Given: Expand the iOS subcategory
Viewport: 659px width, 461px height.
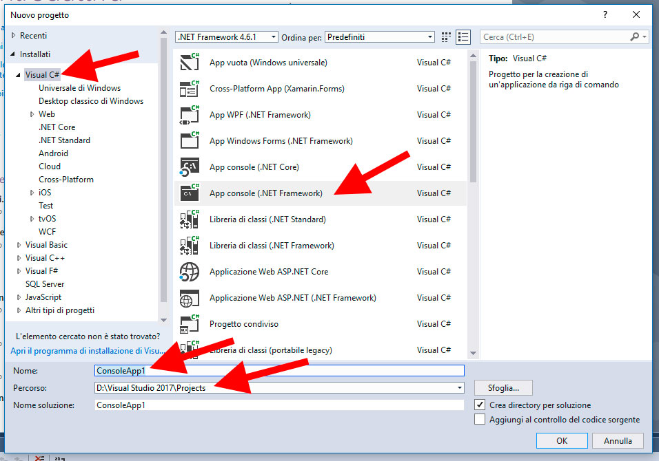Looking at the screenshot, I should point(32,193).
